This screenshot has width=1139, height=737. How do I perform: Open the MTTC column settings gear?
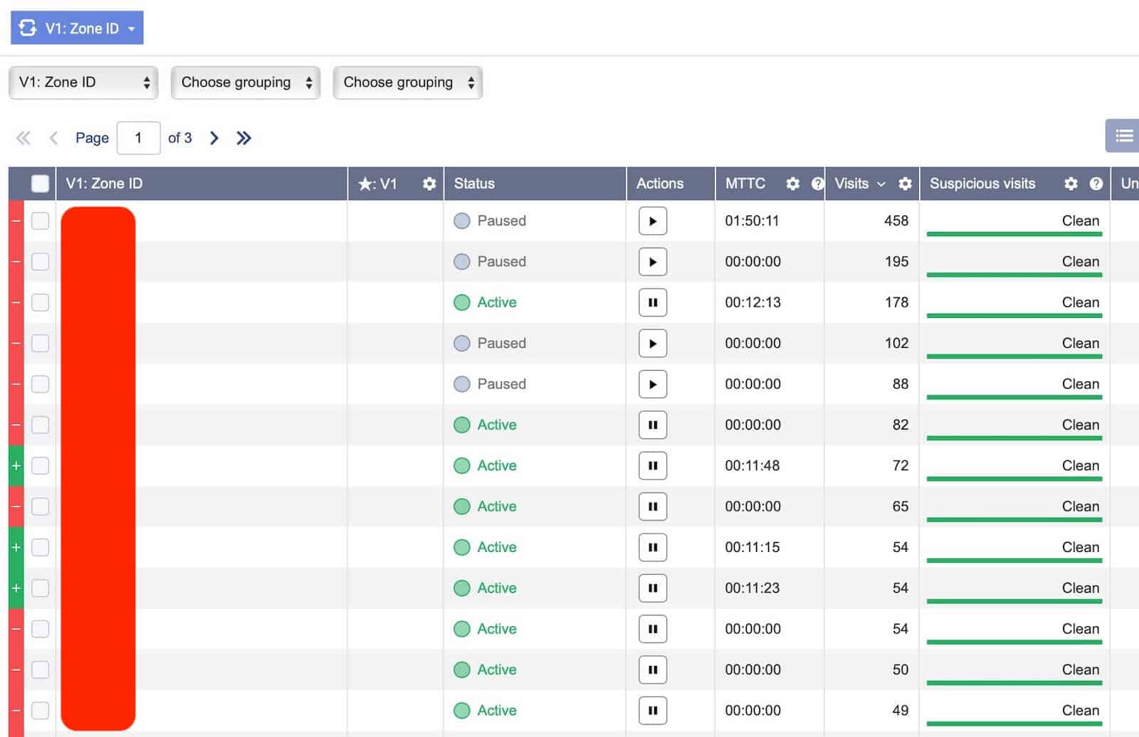click(793, 184)
